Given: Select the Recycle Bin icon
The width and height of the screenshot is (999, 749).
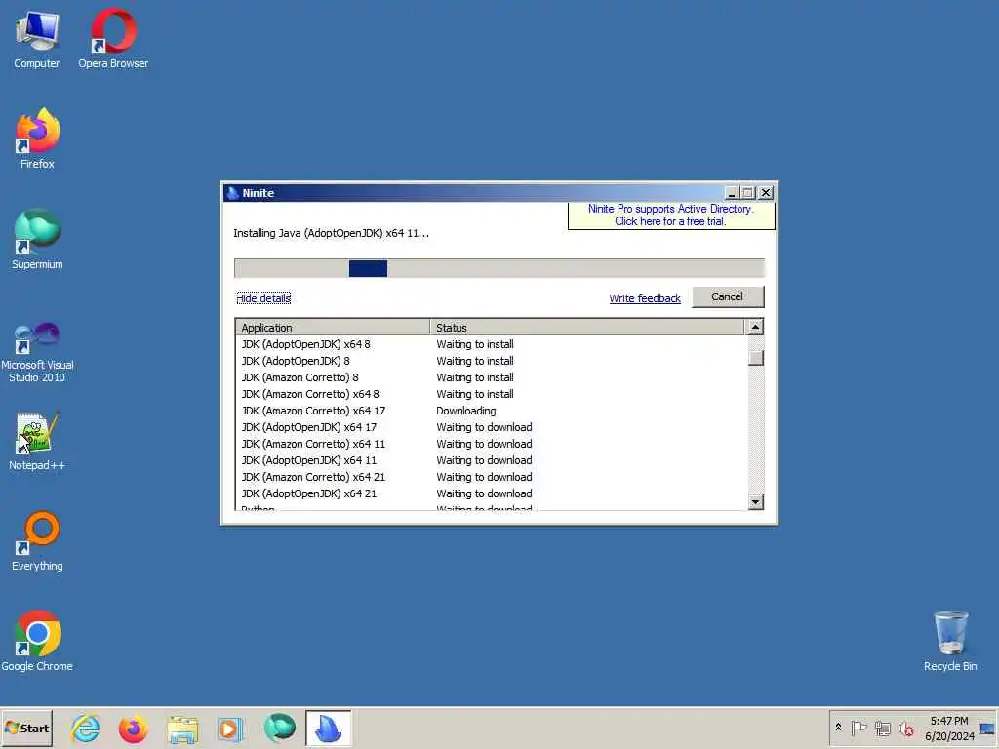Looking at the screenshot, I should (950, 642).
